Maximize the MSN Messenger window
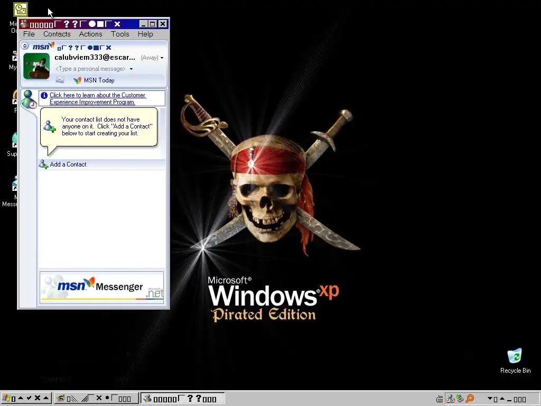The height and width of the screenshot is (406, 541). pyautogui.click(x=153, y=24)
